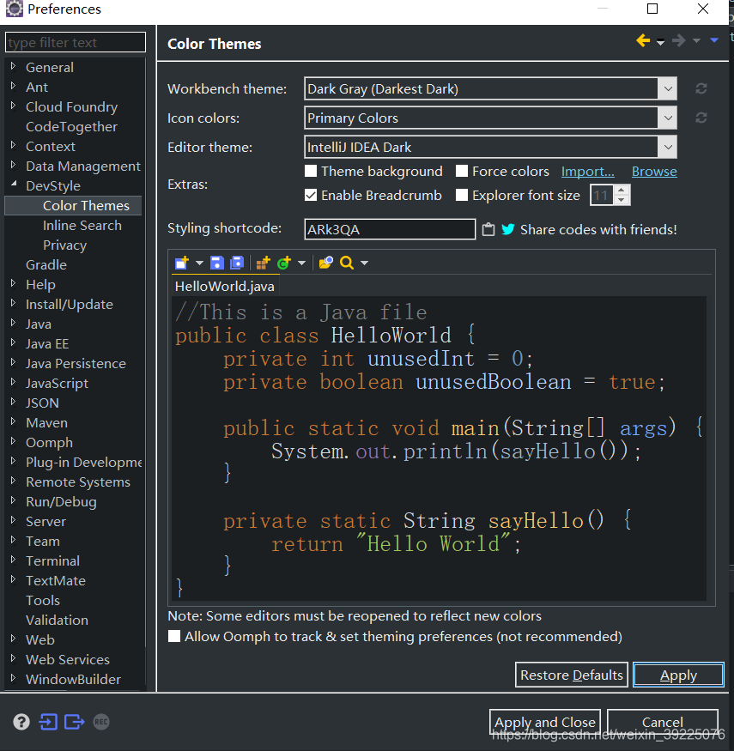Open the blue view menu triangle

point(714,40)
